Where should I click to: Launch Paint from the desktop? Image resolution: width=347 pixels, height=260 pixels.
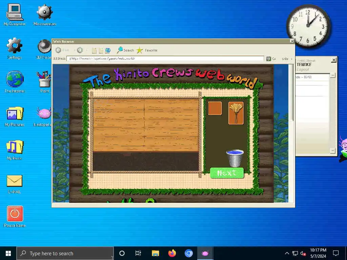44,82
